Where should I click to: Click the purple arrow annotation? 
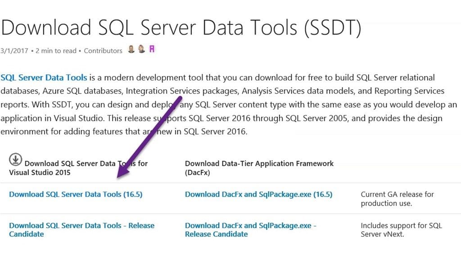coord(149,137)
